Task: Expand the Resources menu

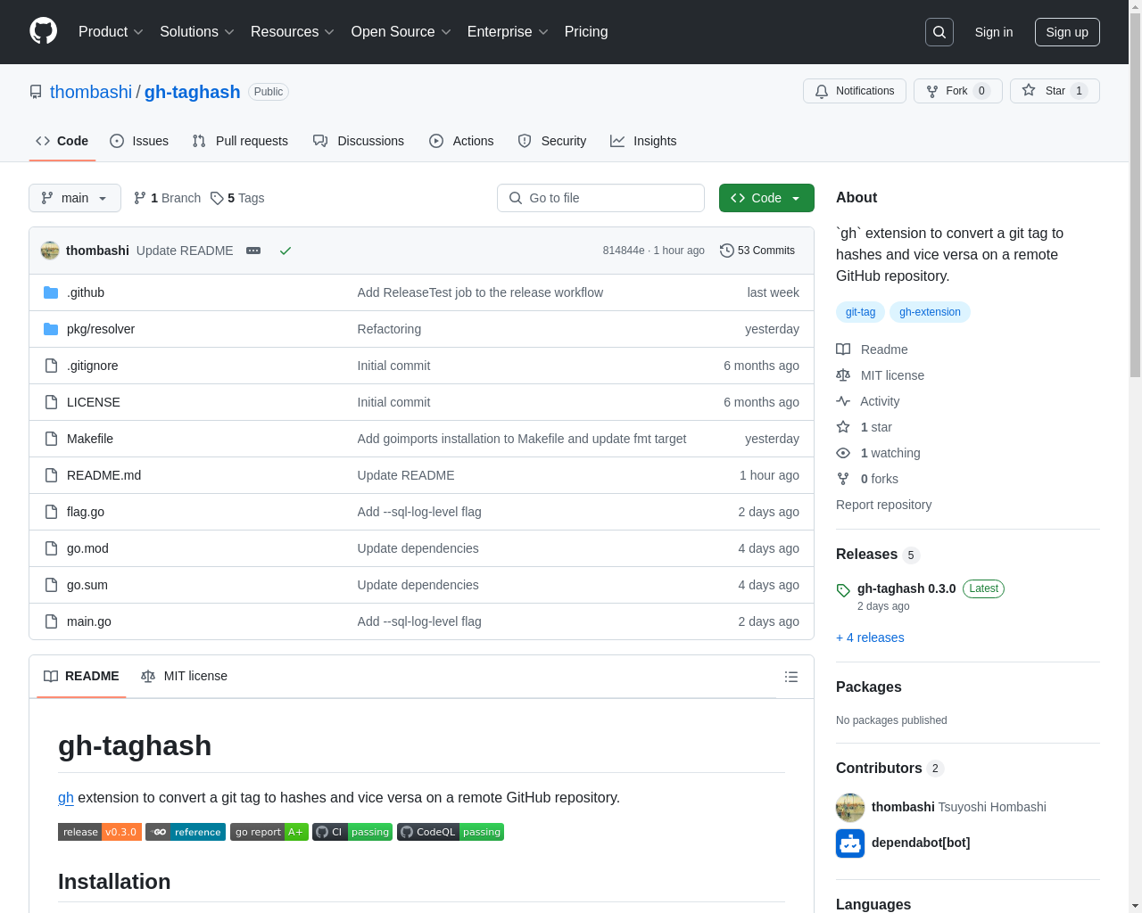Action: [x=293, y=32]
